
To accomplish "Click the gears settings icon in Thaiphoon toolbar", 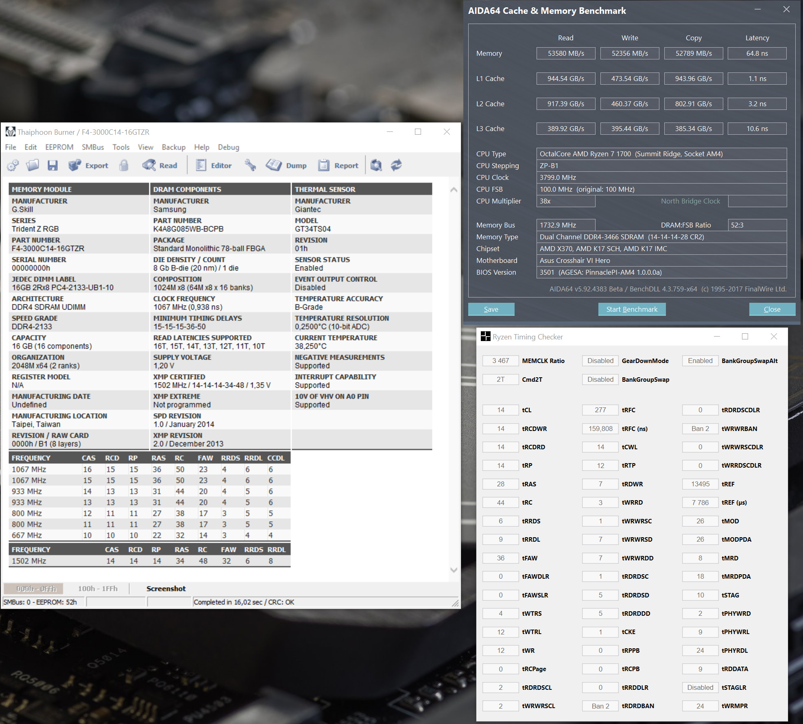I will pyautogui.click(x=13, y=165).
